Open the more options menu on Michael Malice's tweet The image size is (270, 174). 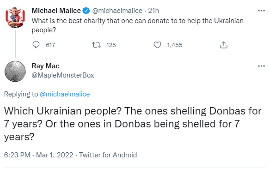tap(261, 11)
